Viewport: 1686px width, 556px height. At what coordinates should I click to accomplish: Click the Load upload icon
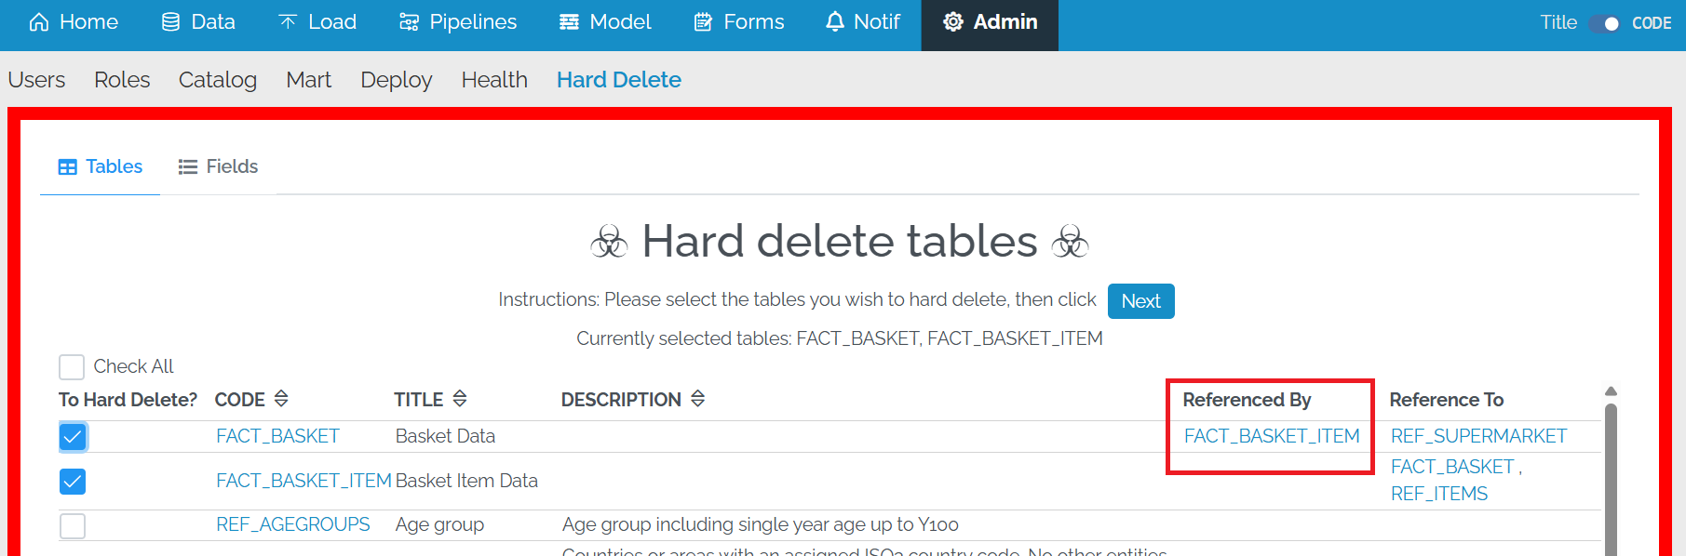pos(288,22)
